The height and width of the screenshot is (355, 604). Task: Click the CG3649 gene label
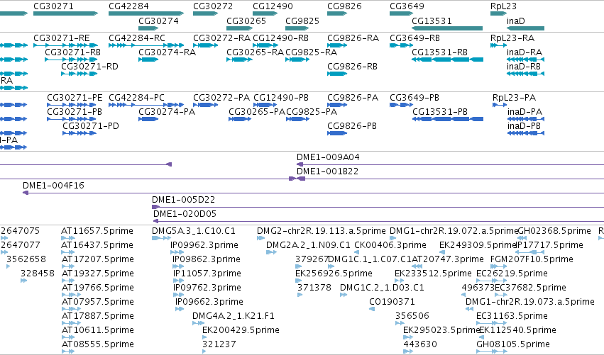(x=407, y=6)
